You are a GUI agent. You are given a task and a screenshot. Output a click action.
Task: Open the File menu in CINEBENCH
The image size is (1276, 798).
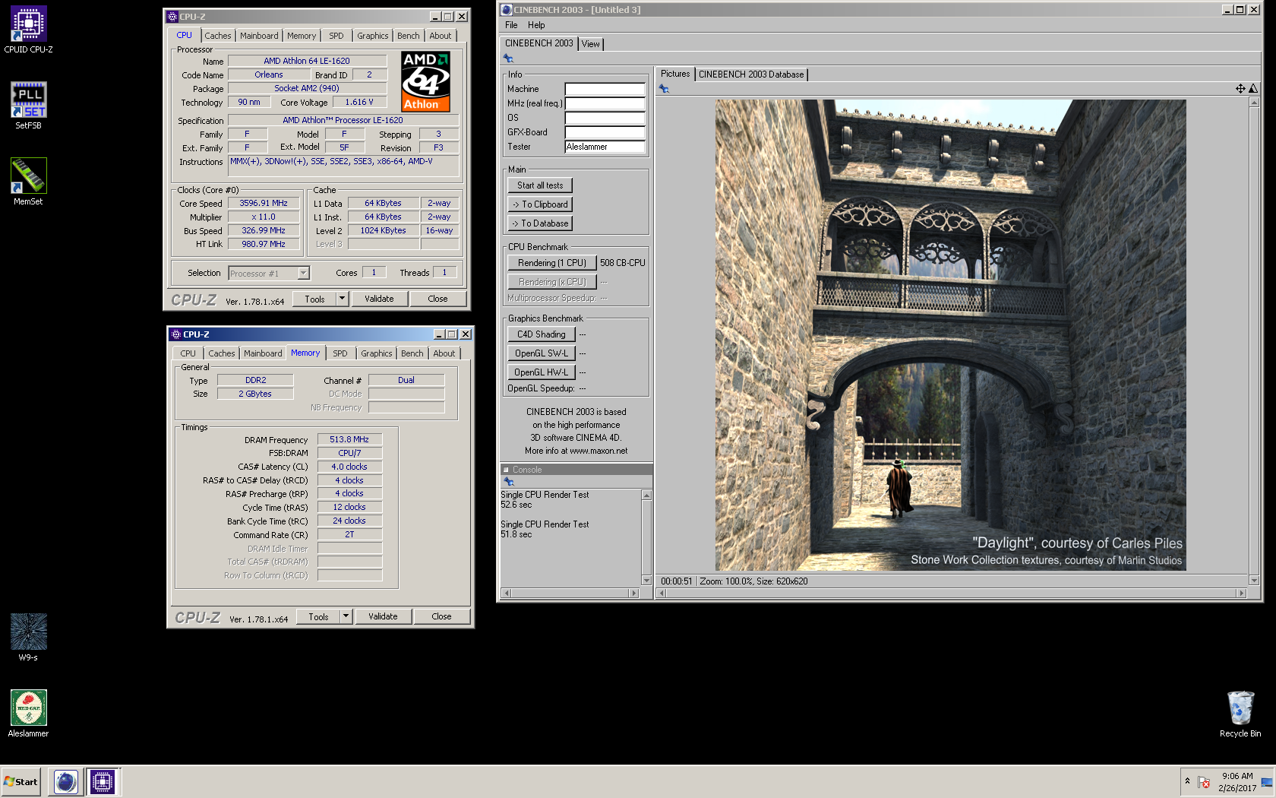(511, 25)
